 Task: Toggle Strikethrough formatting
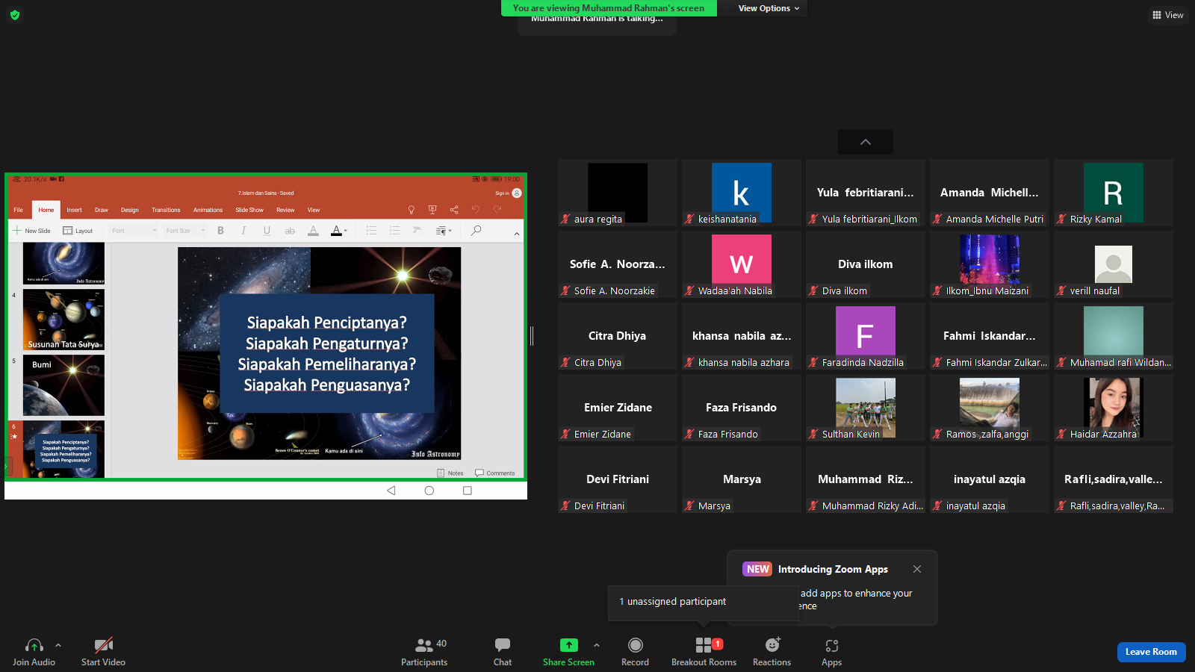click(290, 231)
